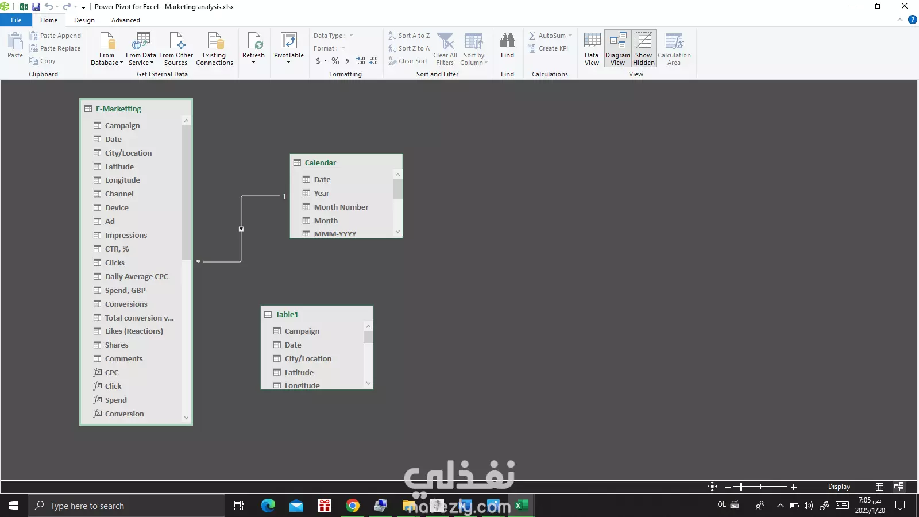Click Paste Append in the Clipboard group
The height and width of the screenshot is (517, 919).
(55, 36)
